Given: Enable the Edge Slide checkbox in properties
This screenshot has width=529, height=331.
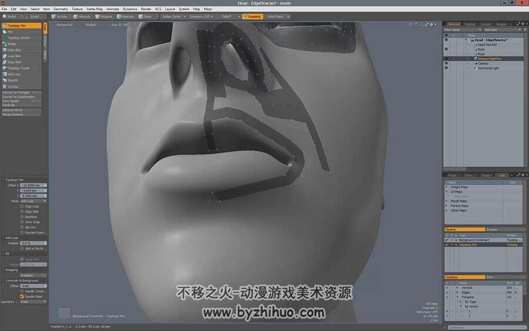Looking at the screenshot, I should tap(22, 212).
